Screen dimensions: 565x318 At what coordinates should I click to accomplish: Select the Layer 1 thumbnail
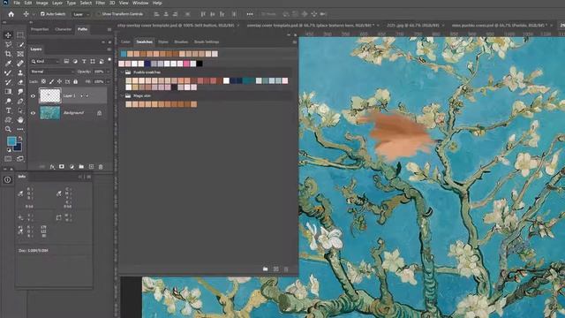(49, 96)
